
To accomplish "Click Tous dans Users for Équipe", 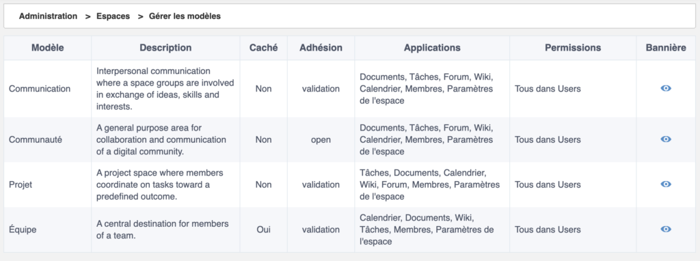I will 548,230.
